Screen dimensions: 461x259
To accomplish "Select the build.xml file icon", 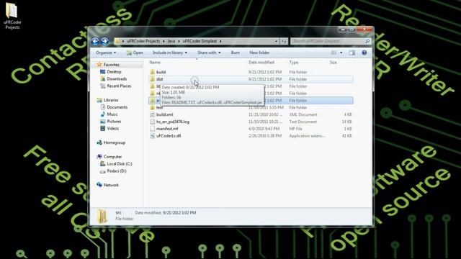I will coord(152,114).
